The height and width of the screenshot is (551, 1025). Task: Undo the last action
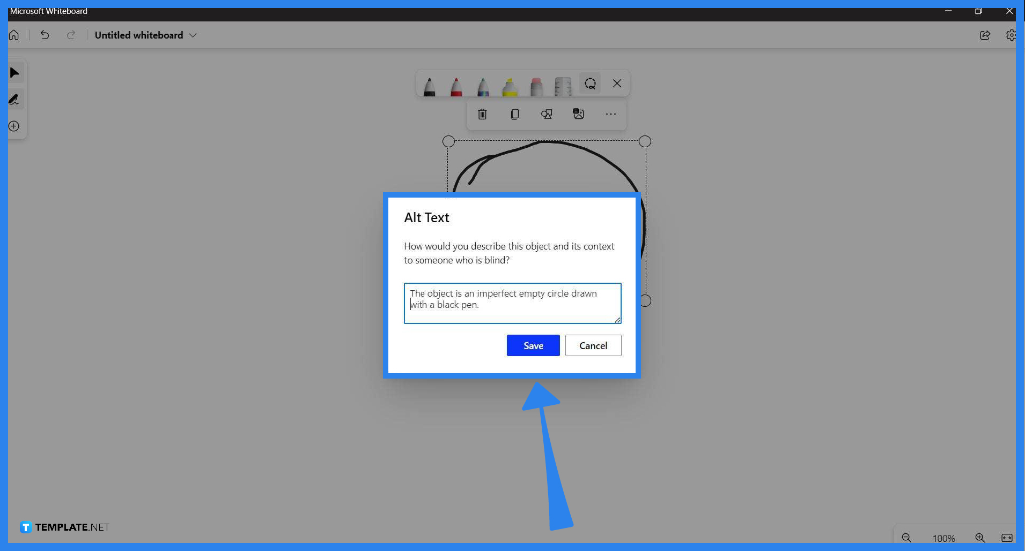[45, 35]
